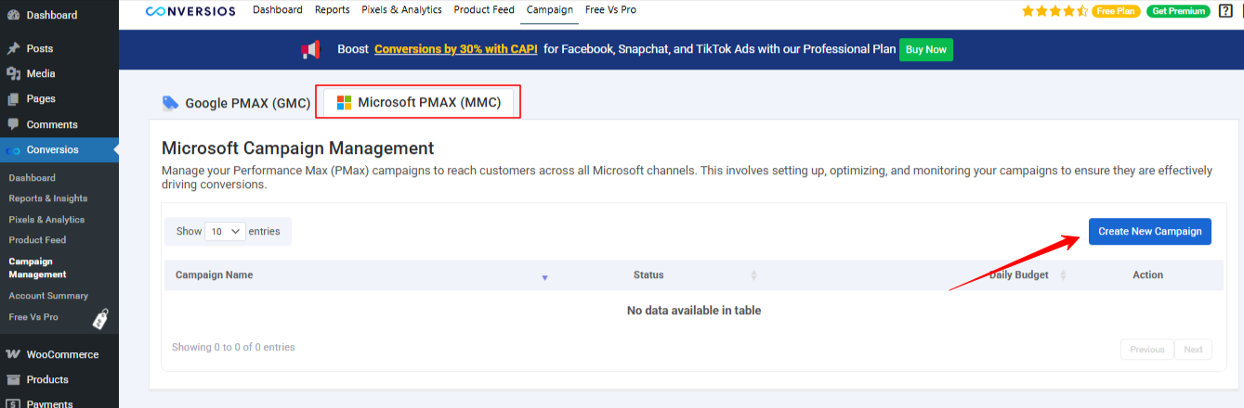The height and width of the screenshot is (408, 1244).
Task: Click the price tag icon beside Free Vs Pro
Action: (101, 319)
